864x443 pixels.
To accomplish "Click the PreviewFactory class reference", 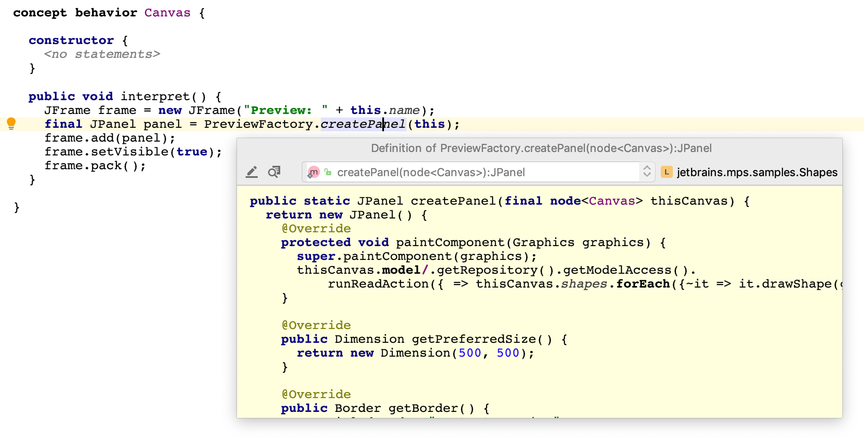I will (x=258, y=124).
